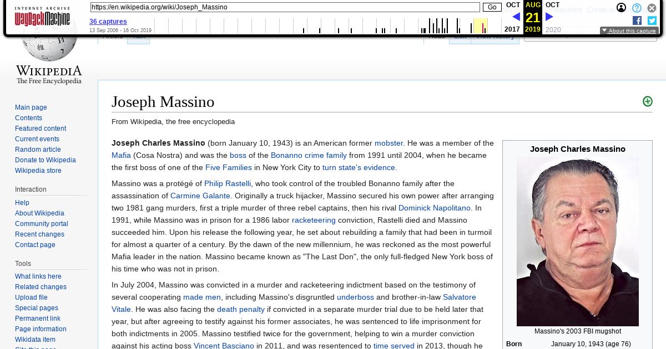Viewport: 666px width, 349px height.
Task: Open Wayback help question-mark icon
Action: click(637, 8)
